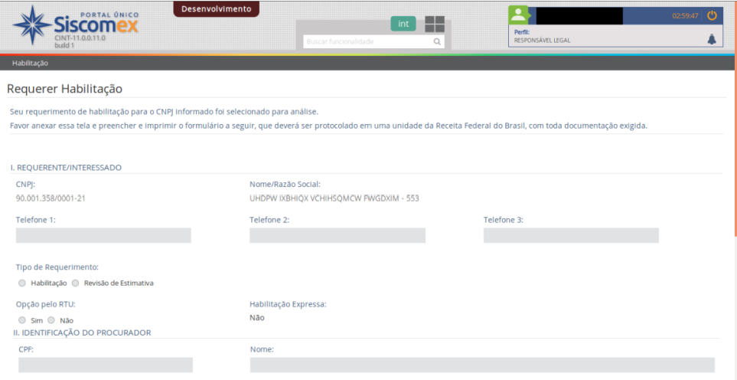Click the green user avatar icon

click(x=519, y=15)
